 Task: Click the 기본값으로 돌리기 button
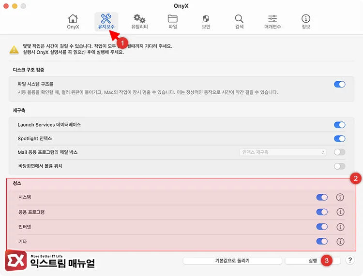point(232,261)
